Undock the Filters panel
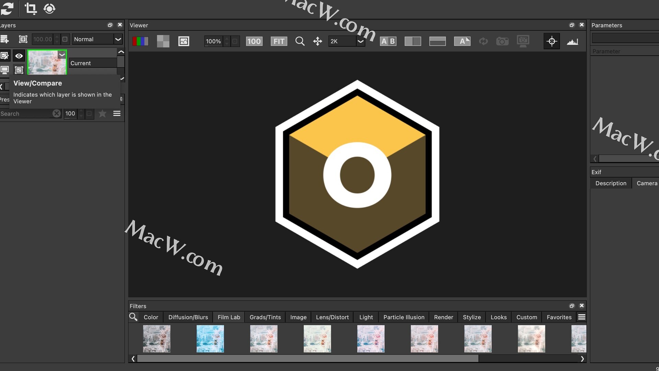The image size is (659, 371). pyautogui.click(x=572, y=306)
